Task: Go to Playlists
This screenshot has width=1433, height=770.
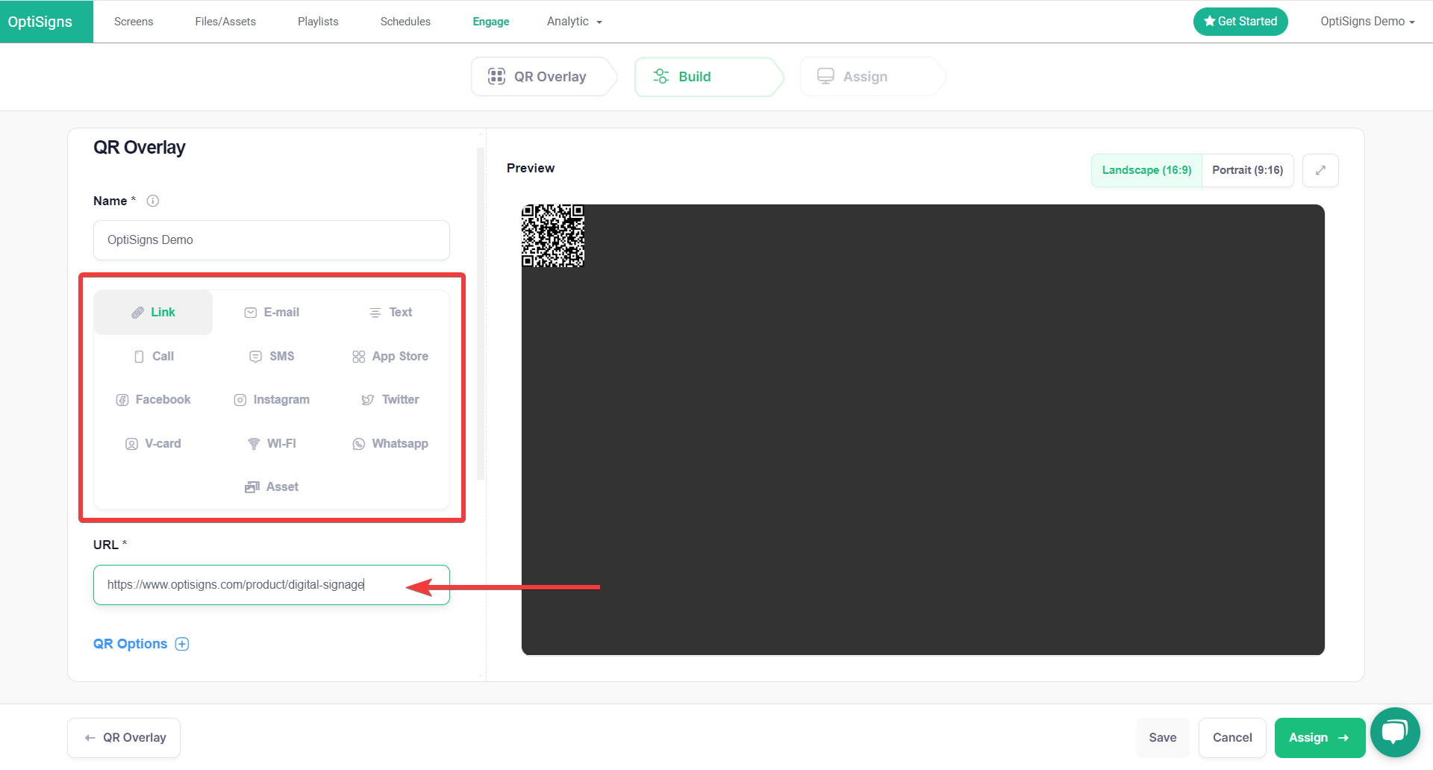Action: click(x=318, y=22)
